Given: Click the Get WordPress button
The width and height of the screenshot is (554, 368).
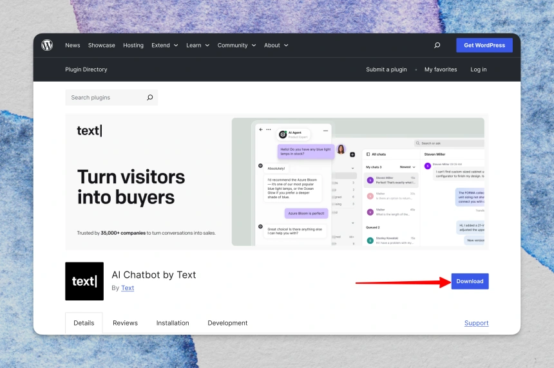Looking at the screenshot, I should pos(484,45).
